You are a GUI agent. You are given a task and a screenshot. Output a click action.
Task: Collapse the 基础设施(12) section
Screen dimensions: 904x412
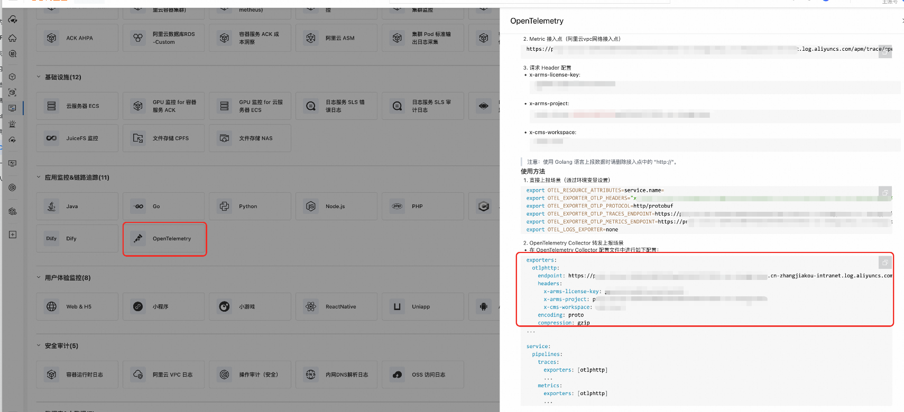click(39, 77)
